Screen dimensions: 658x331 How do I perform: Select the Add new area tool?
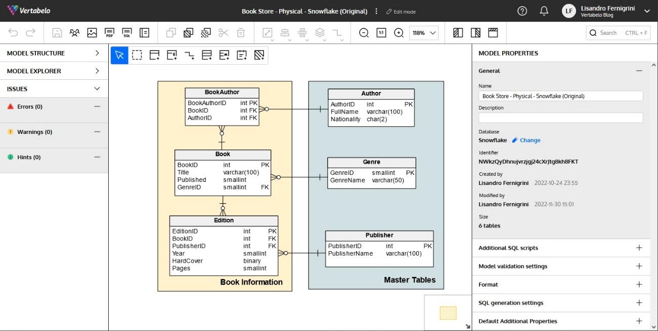[259, 55]
